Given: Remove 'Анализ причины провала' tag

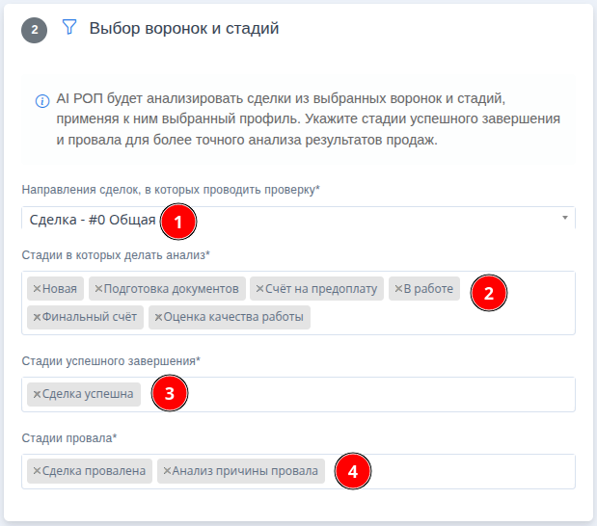Looking at the screenshot, I should click(x=167, y=471).
